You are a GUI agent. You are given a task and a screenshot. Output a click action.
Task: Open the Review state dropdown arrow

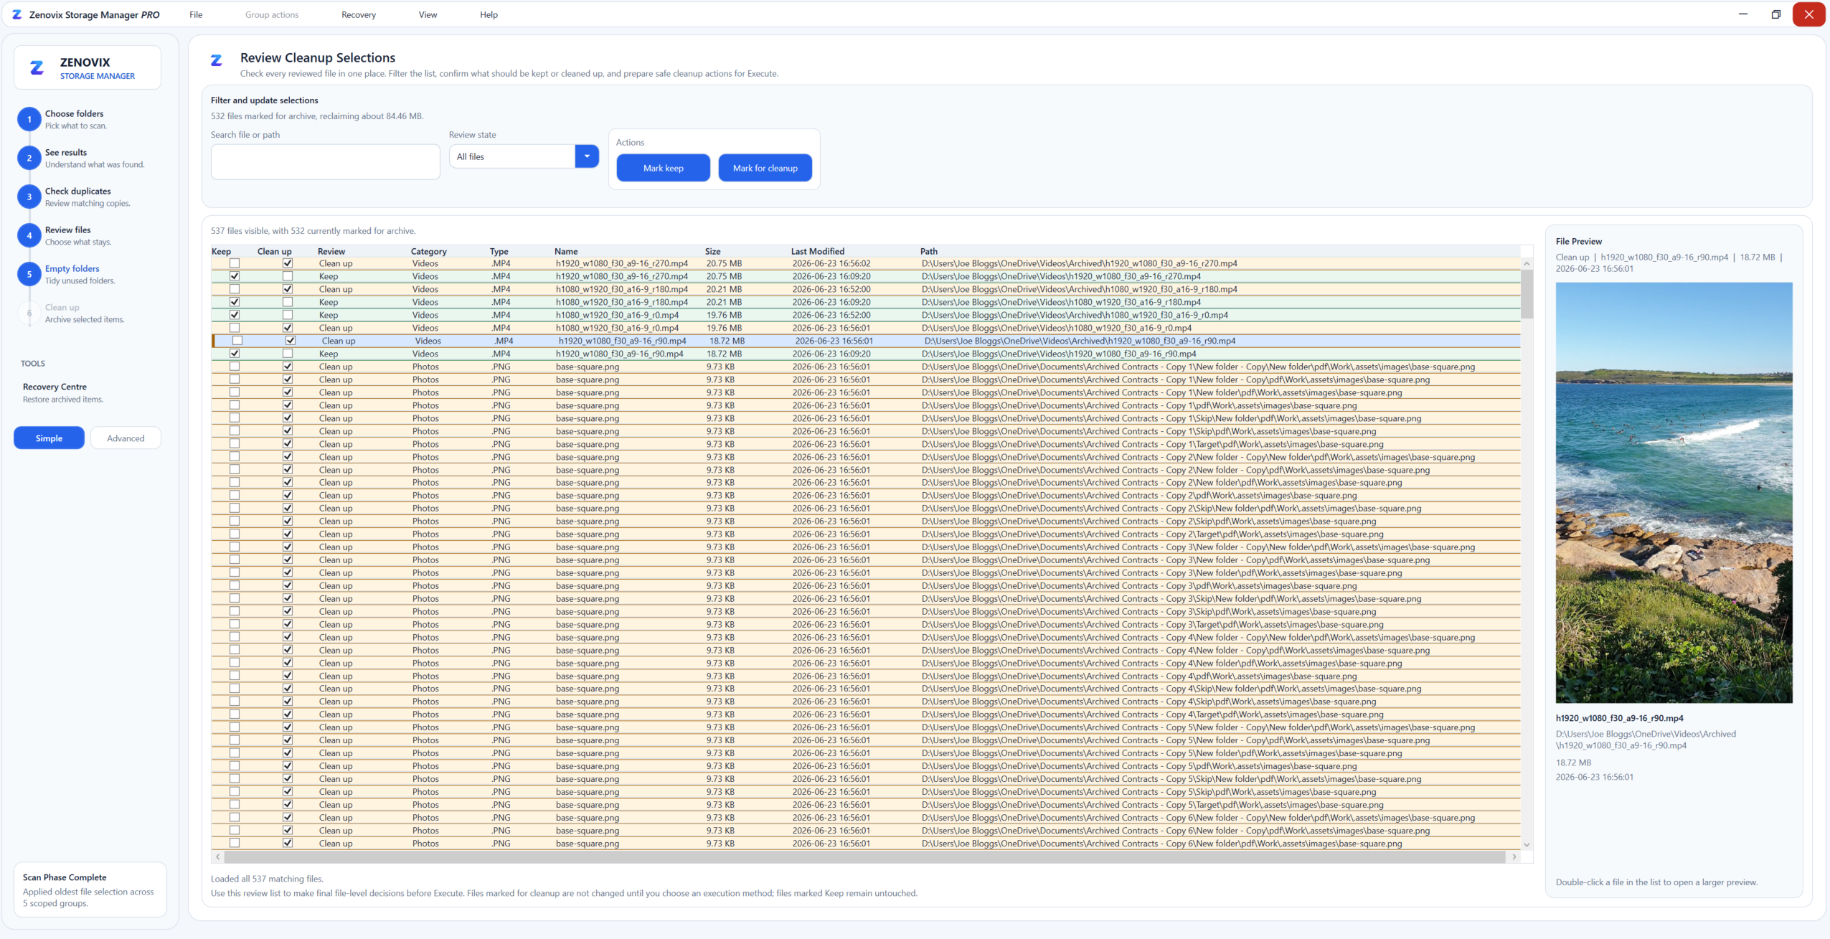tap(587, 156)
